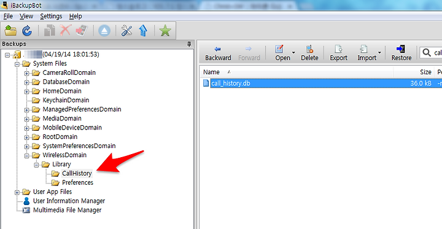Export the selected file
The height and width of the screenshot is (229, 442).
(x=338, y=53)
